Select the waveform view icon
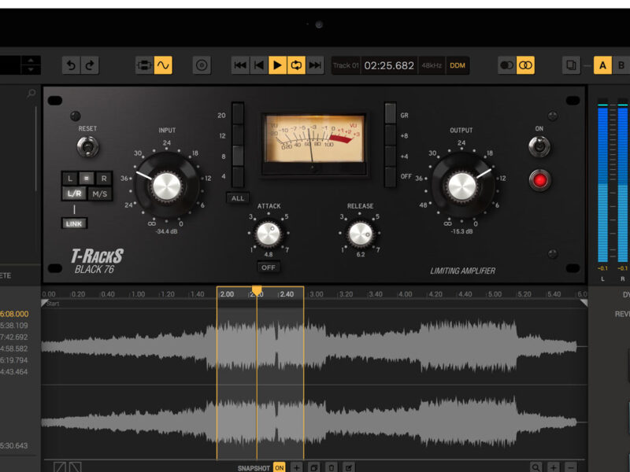Screen dimensions: 630x472 [163, 65]
